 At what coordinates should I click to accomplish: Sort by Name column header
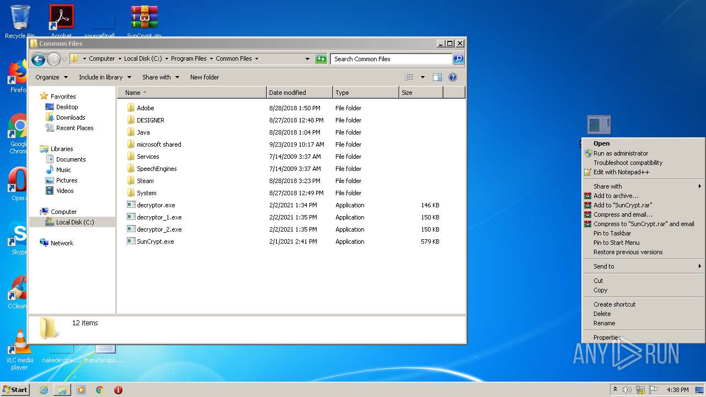192,93
